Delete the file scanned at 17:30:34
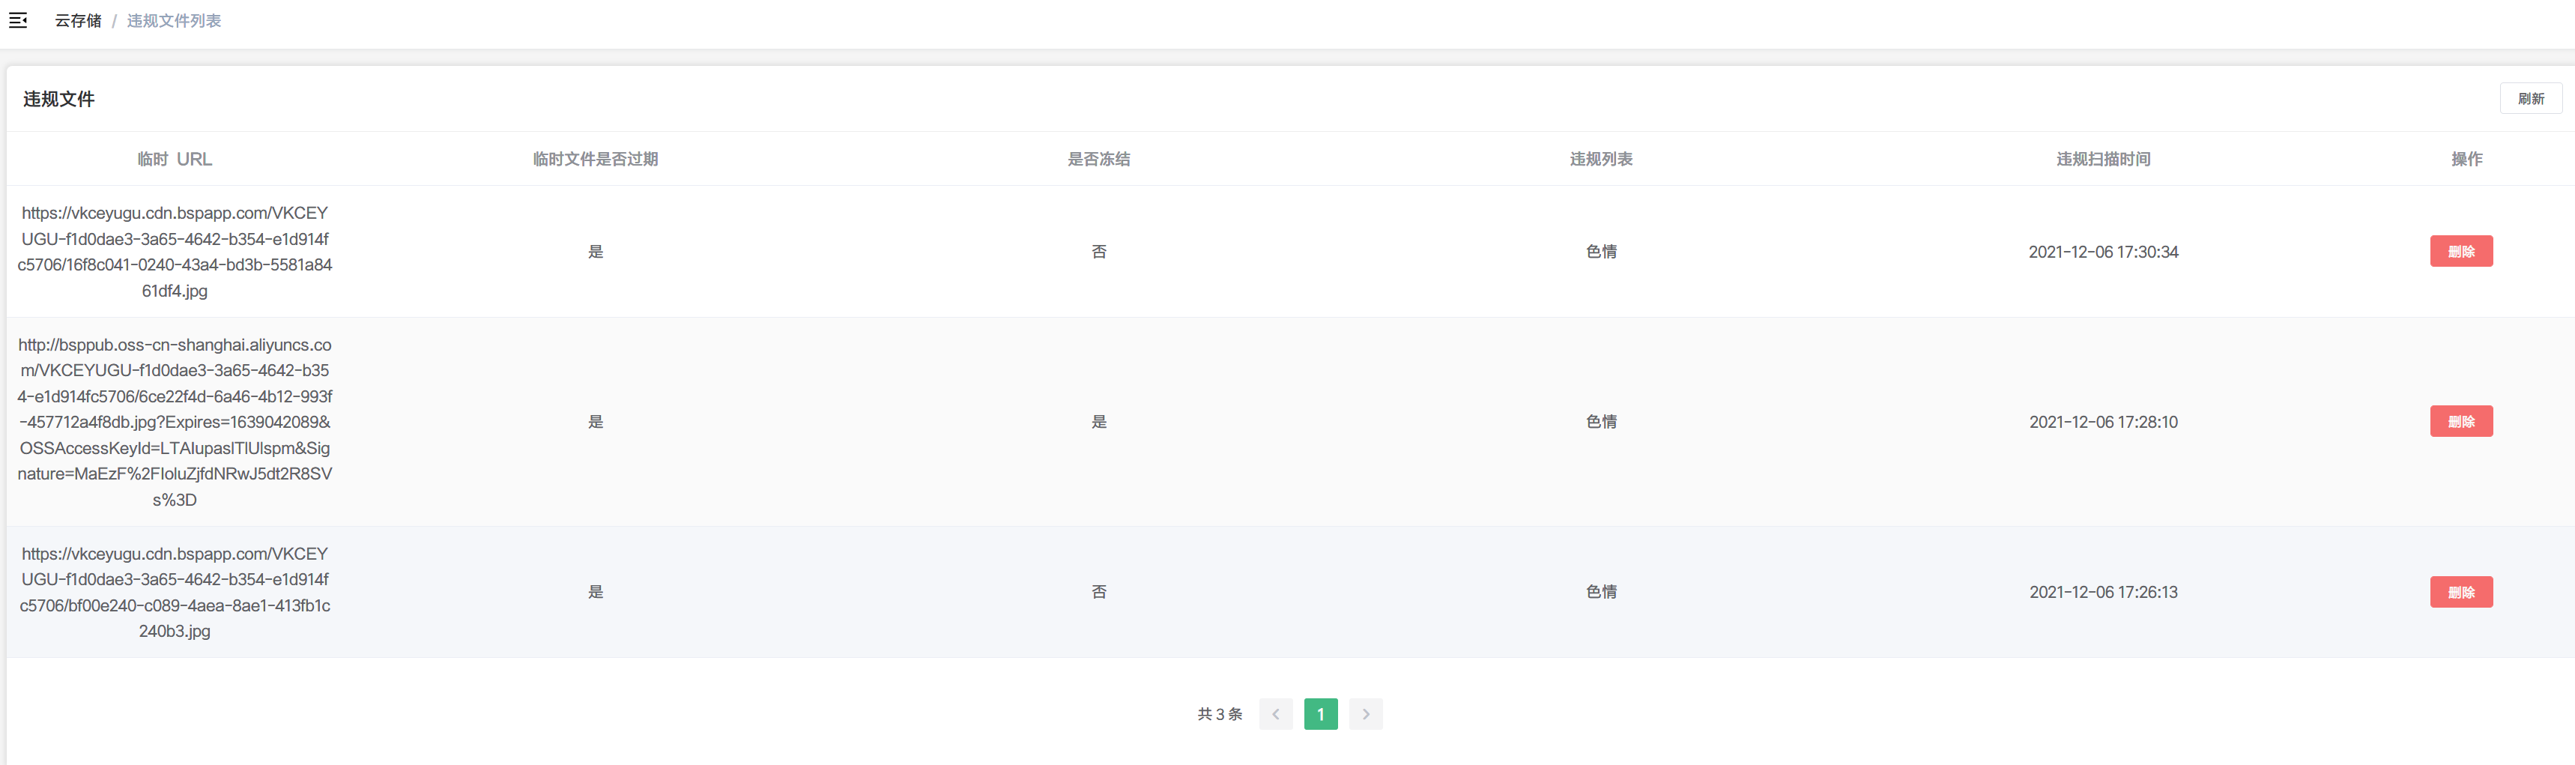The image size is (2575, 765). click(2461, 251)
